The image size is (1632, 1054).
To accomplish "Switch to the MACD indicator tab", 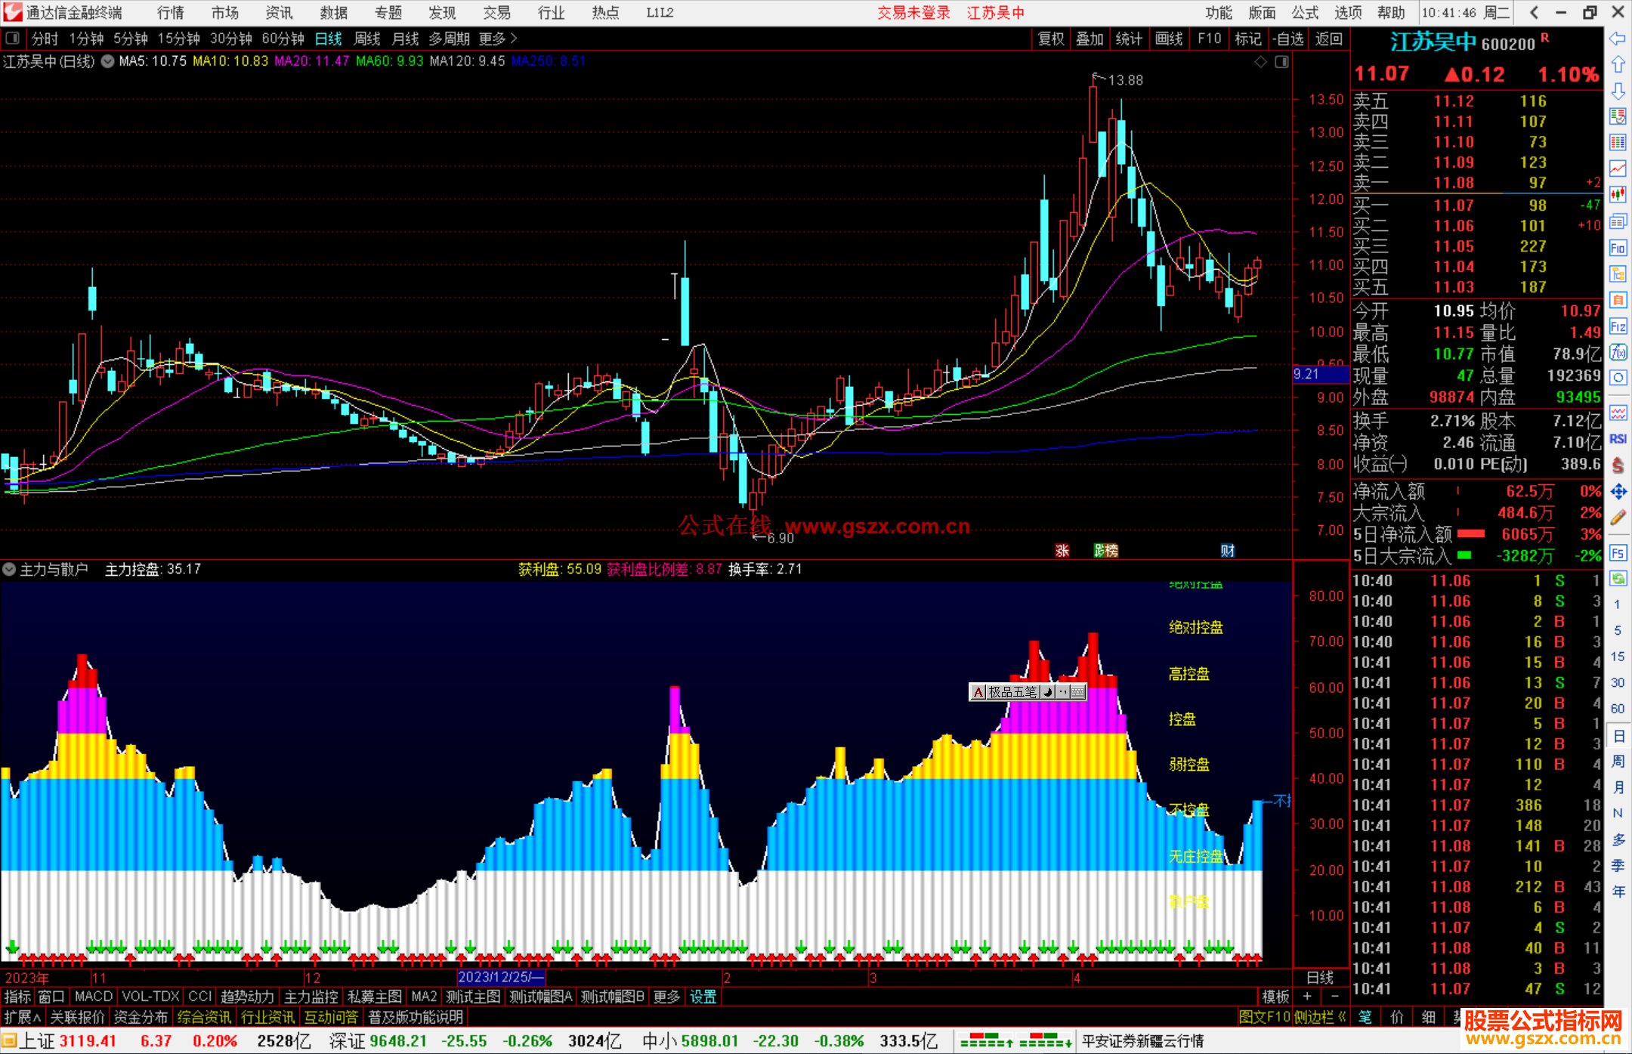I will click(x=93, y=997).
